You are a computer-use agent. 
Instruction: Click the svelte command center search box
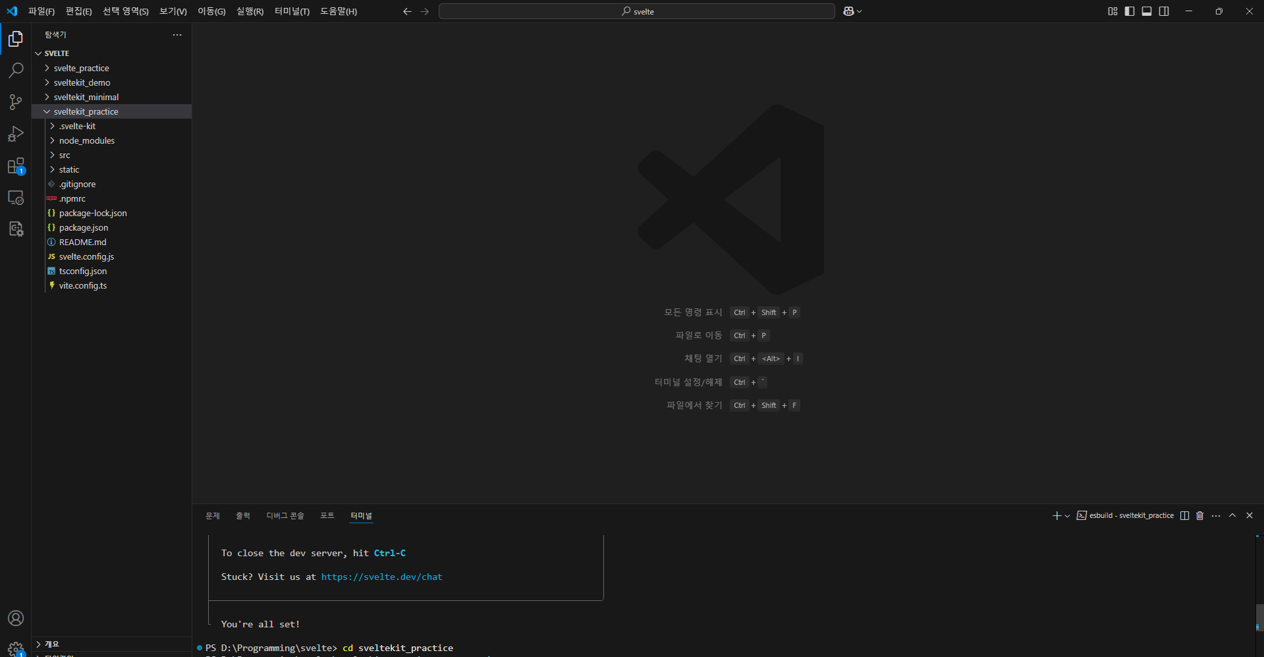pyautogui.click(x=637, y=11)
